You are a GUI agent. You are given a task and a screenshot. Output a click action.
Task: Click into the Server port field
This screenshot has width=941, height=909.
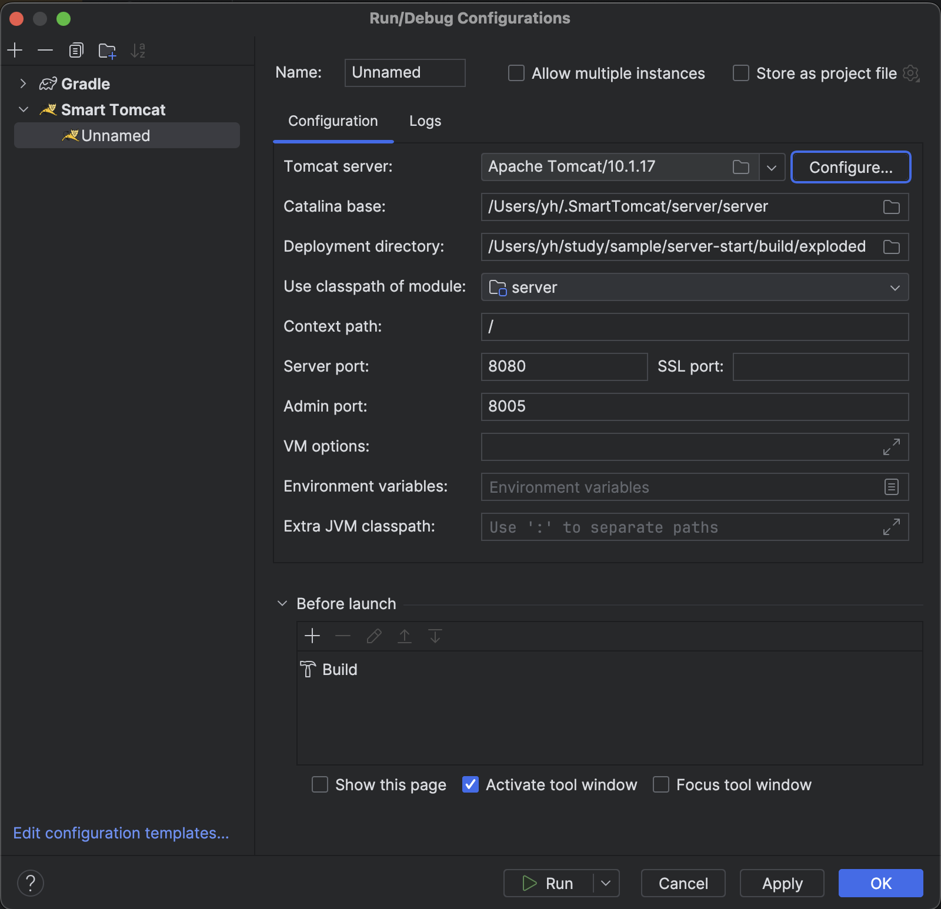(565, 367)
